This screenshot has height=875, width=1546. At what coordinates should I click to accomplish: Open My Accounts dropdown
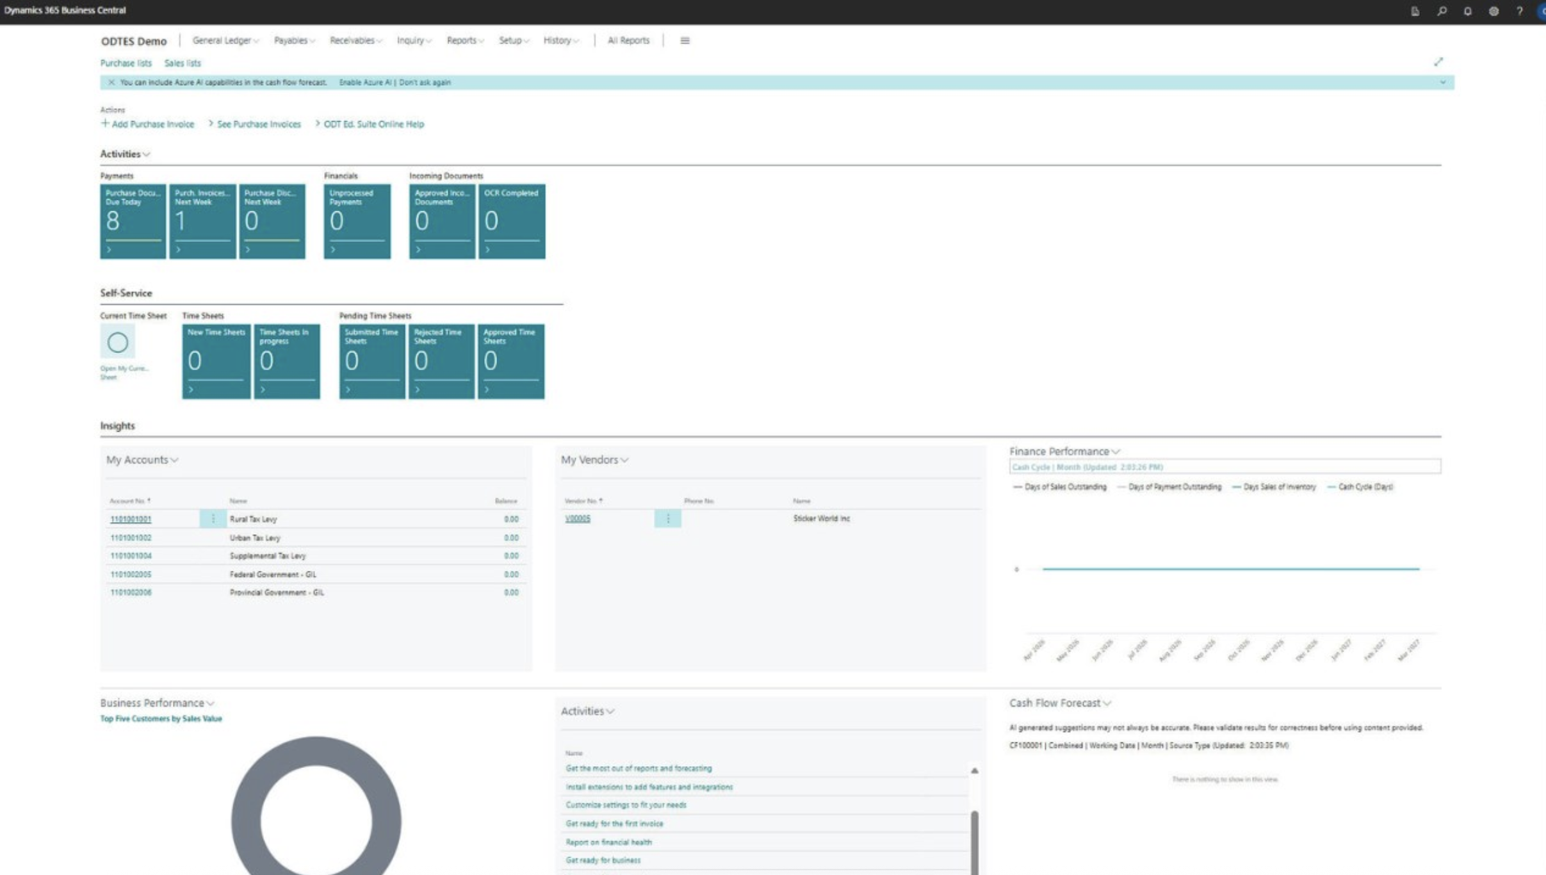[142, 460]
